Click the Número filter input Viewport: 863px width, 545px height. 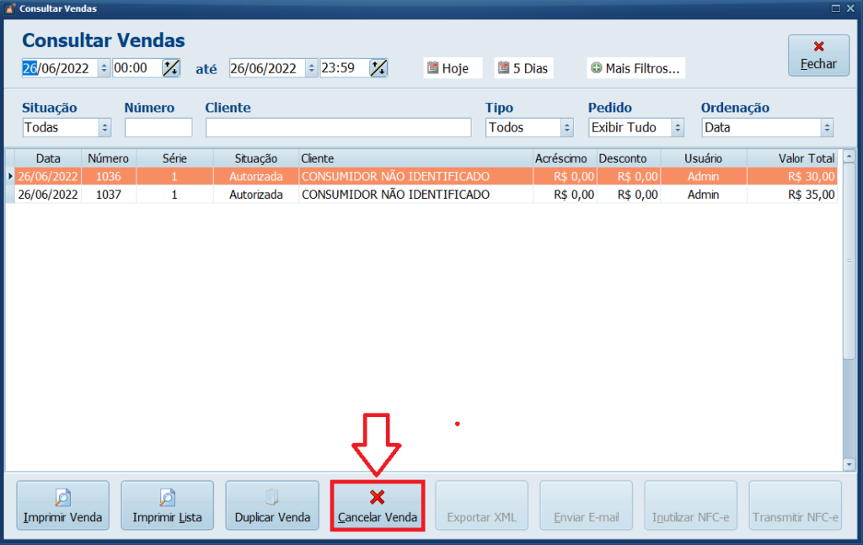158,127
